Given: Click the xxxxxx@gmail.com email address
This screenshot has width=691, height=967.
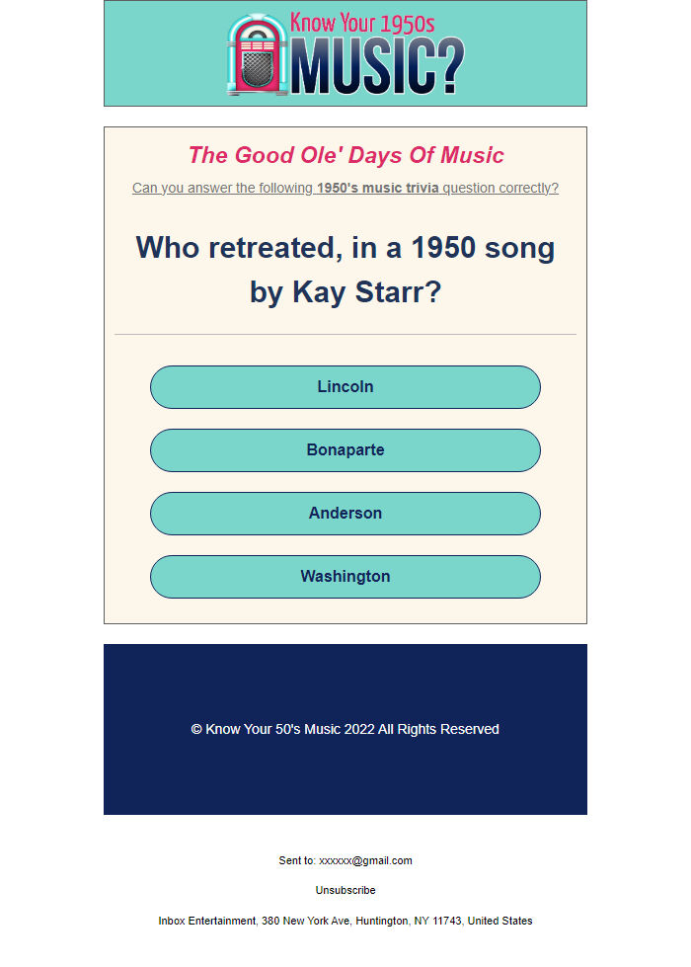Looking at the screenshot, I should point(365,860).
